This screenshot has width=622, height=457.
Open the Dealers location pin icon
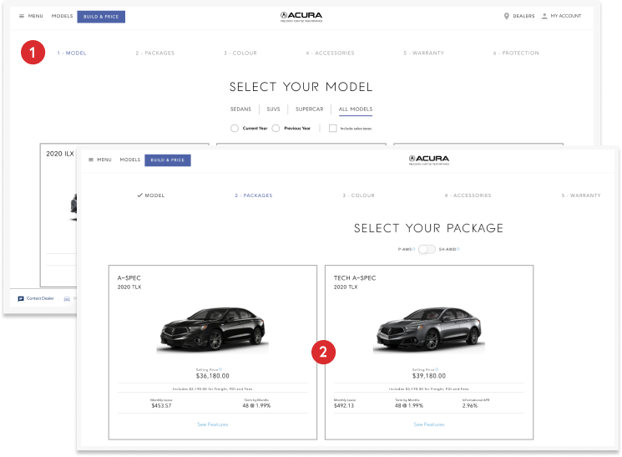point(507,16)
